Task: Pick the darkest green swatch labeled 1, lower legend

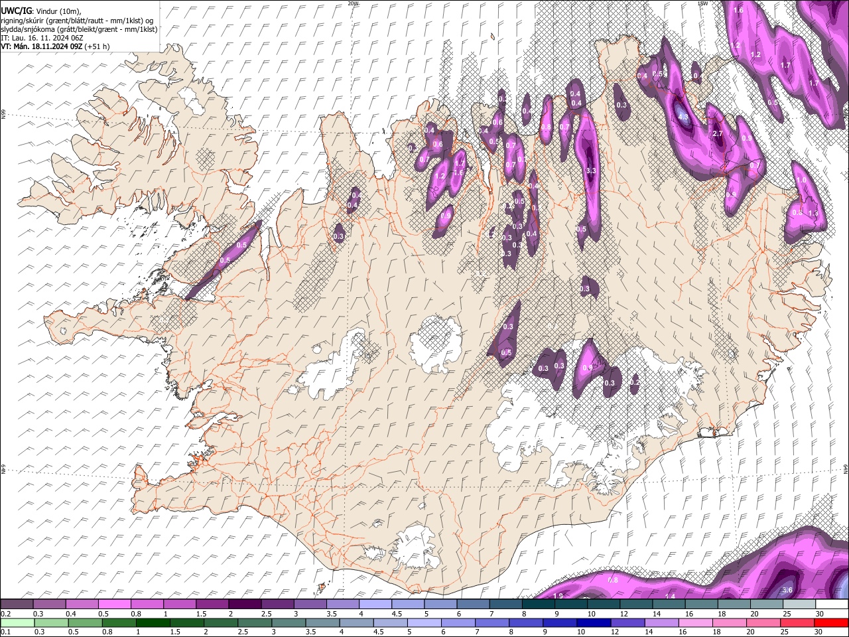Action: pos(153,622)
